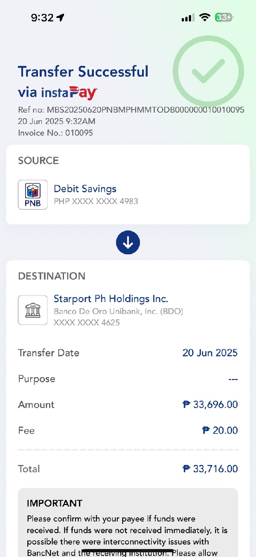Image resolution: width=256 pixels, height=557 pixels.
Task: Tap the Debit Savings account name
Action: [85, 189]
